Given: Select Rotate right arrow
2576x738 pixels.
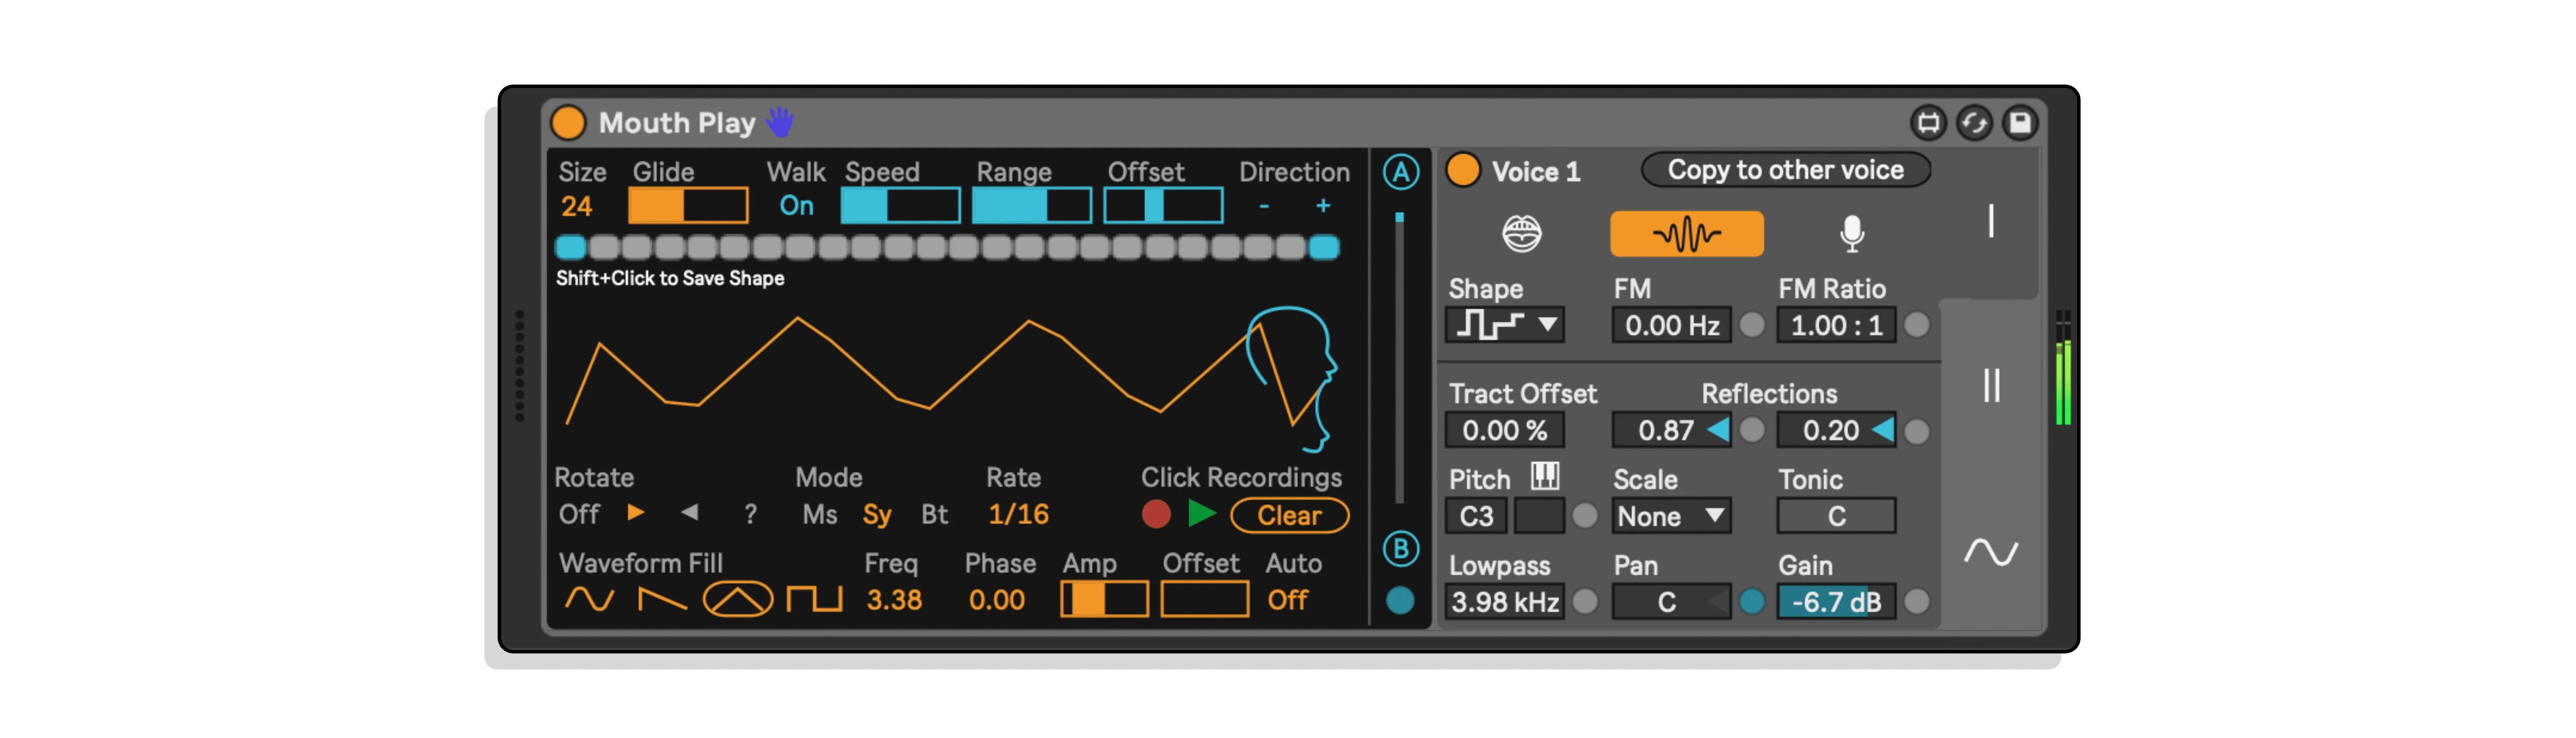Looking at the screenshot, I should (x=635, y=513).
